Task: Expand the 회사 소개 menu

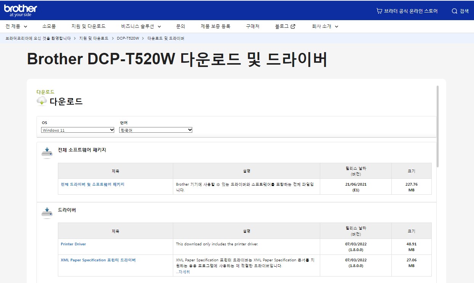Action: pyautogui.click(x=325, y=27)
